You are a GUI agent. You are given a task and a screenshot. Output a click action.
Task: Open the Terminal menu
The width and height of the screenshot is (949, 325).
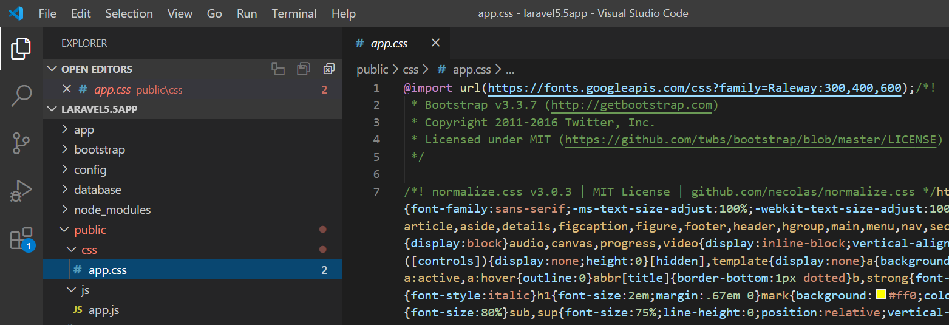coord(294,13)
